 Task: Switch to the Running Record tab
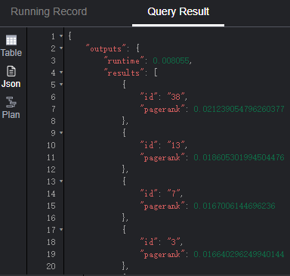pos(49,11)
